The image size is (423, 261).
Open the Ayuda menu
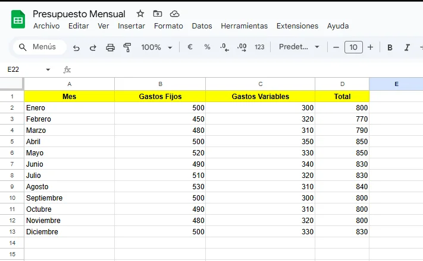click(338, 26)
